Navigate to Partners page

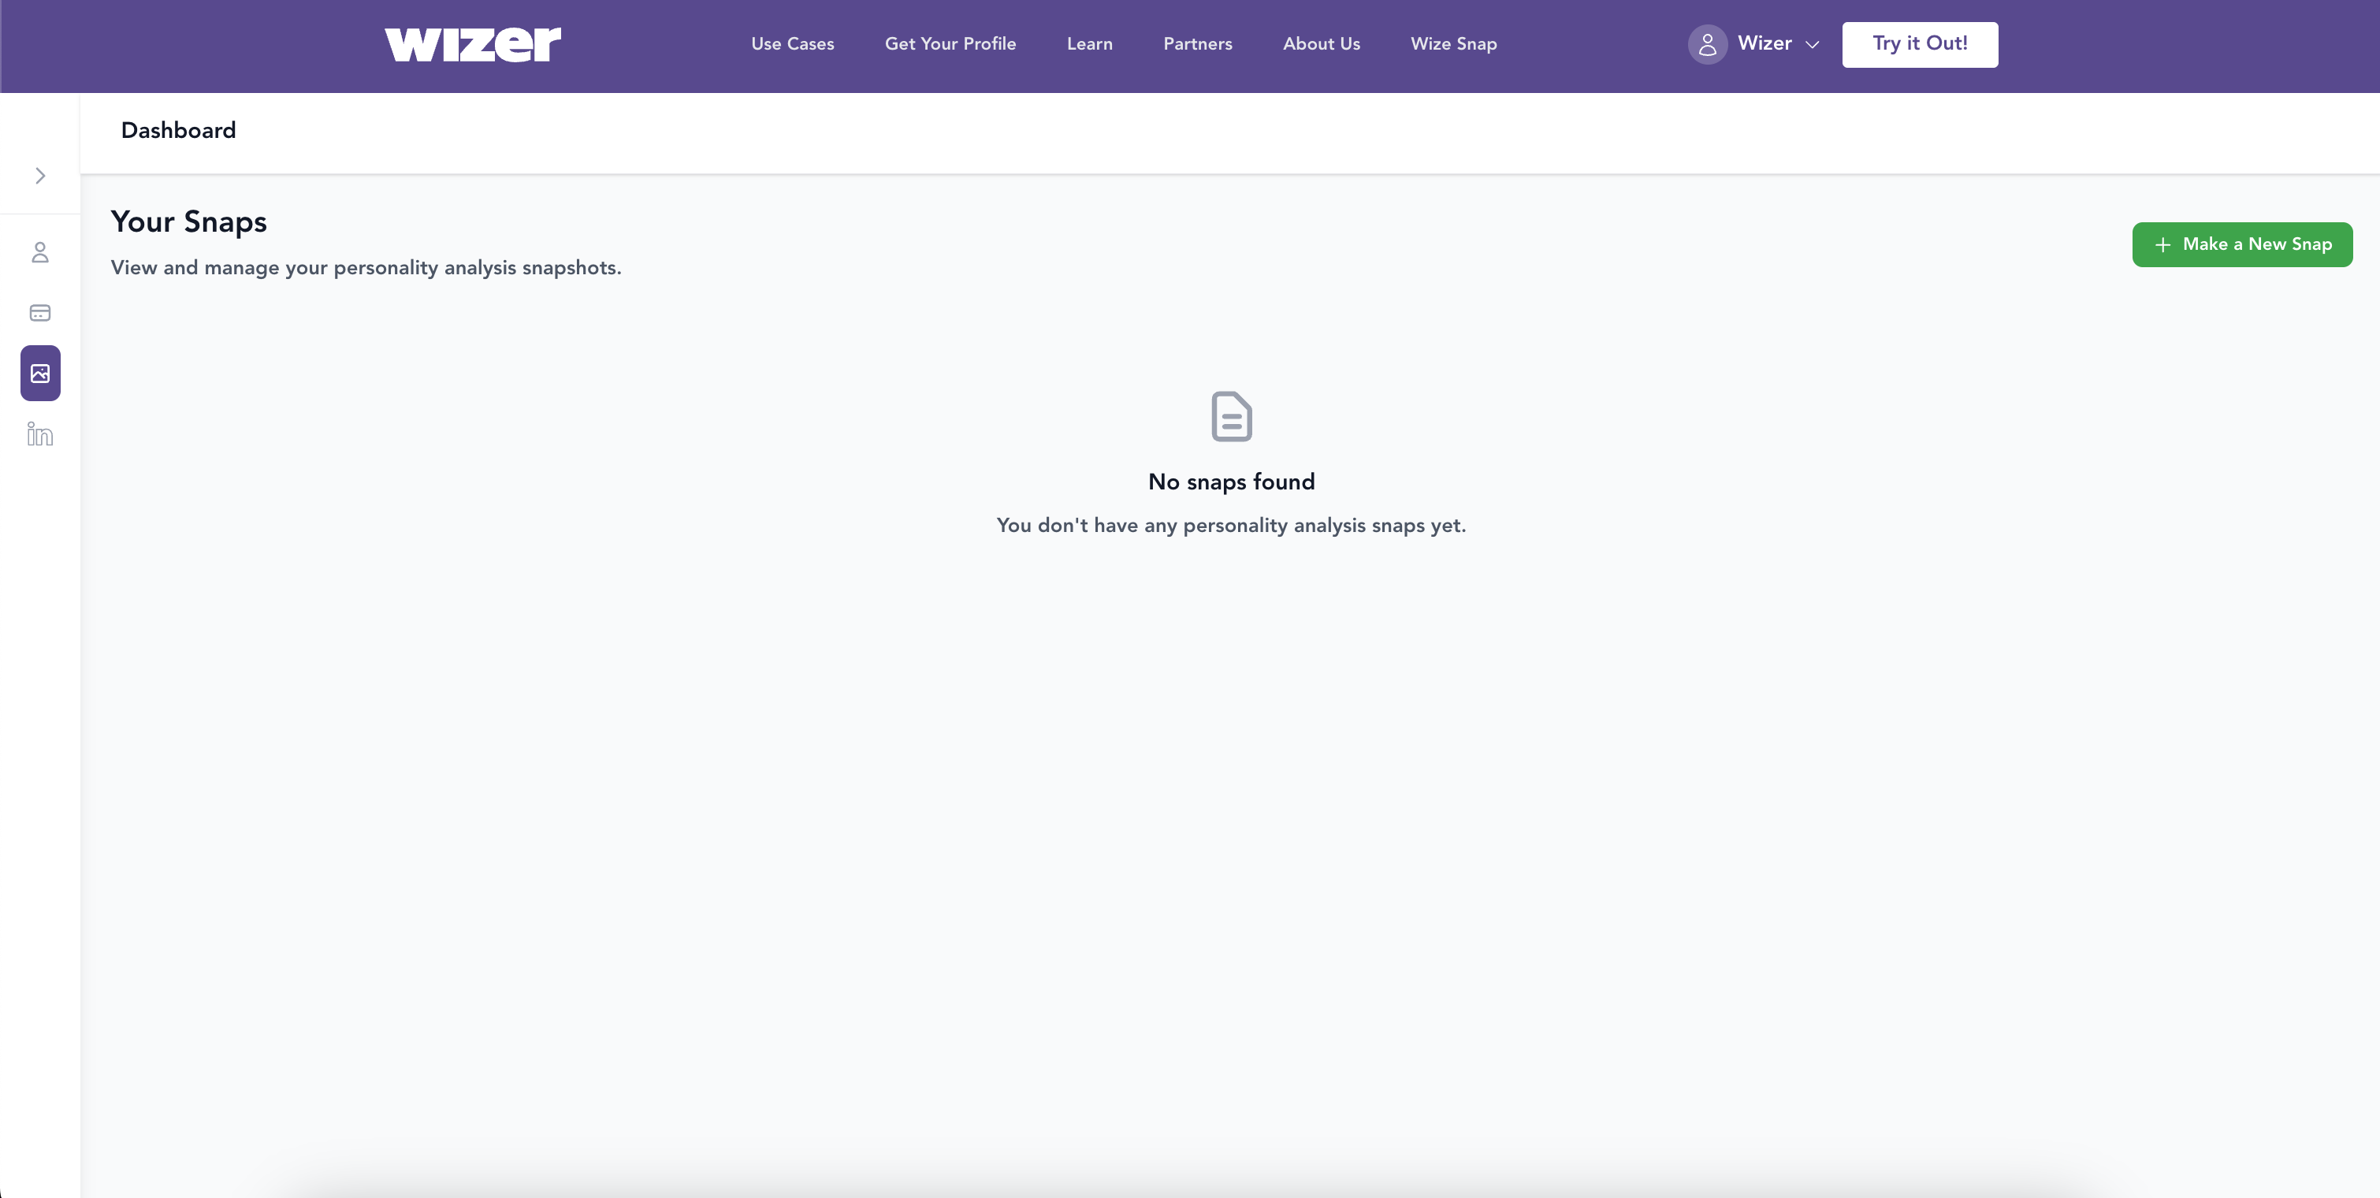point(1197,44)
